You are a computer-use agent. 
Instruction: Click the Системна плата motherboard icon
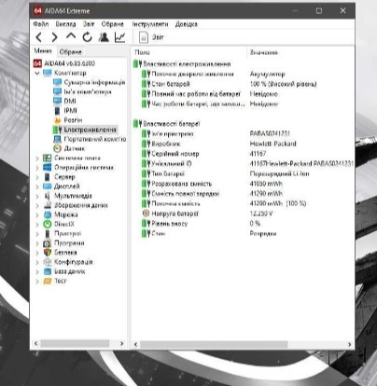(48, 158)
